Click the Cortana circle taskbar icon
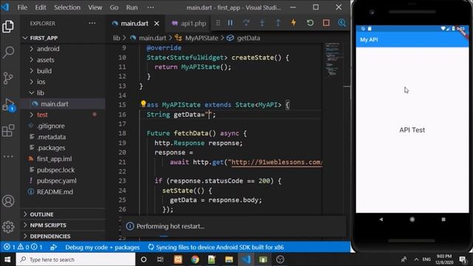 click(143, 259)
